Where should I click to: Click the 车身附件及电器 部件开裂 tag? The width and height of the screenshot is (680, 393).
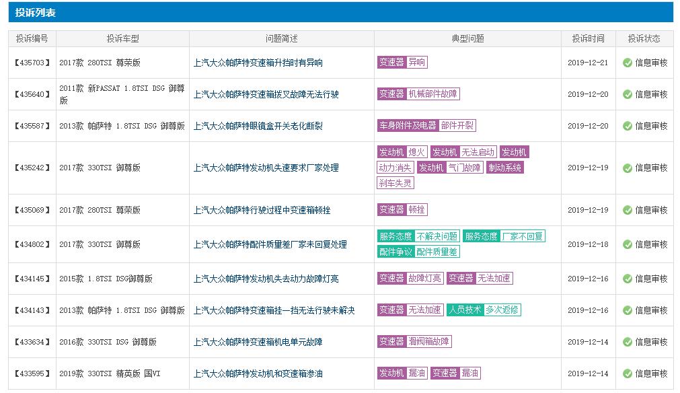[x=426, y=126]
